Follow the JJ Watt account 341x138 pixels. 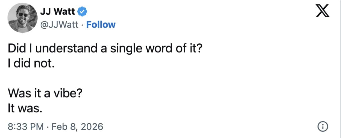pyautogui.click(x=101, y=24)
